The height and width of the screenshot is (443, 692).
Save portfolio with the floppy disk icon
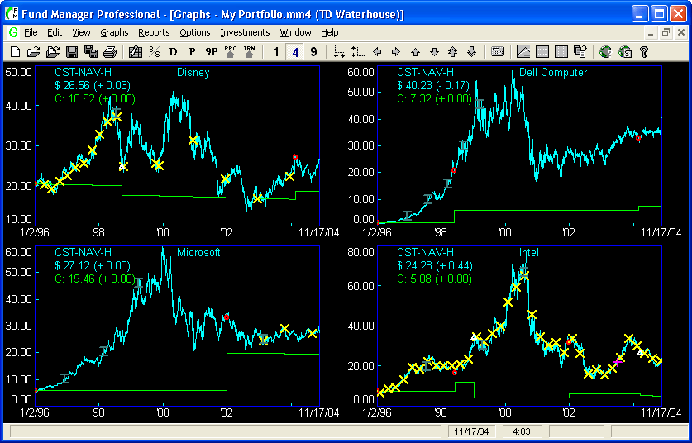(72, 52)
